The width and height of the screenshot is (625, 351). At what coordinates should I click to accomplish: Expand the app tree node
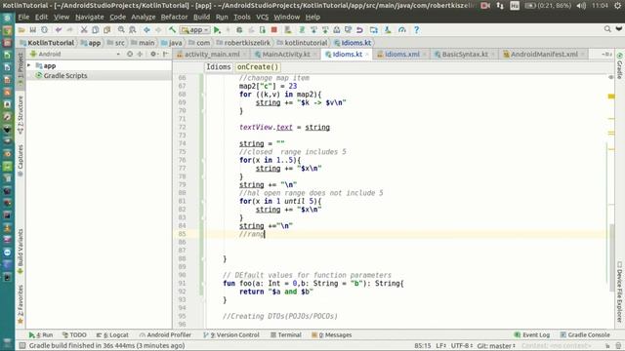(29, 65)
